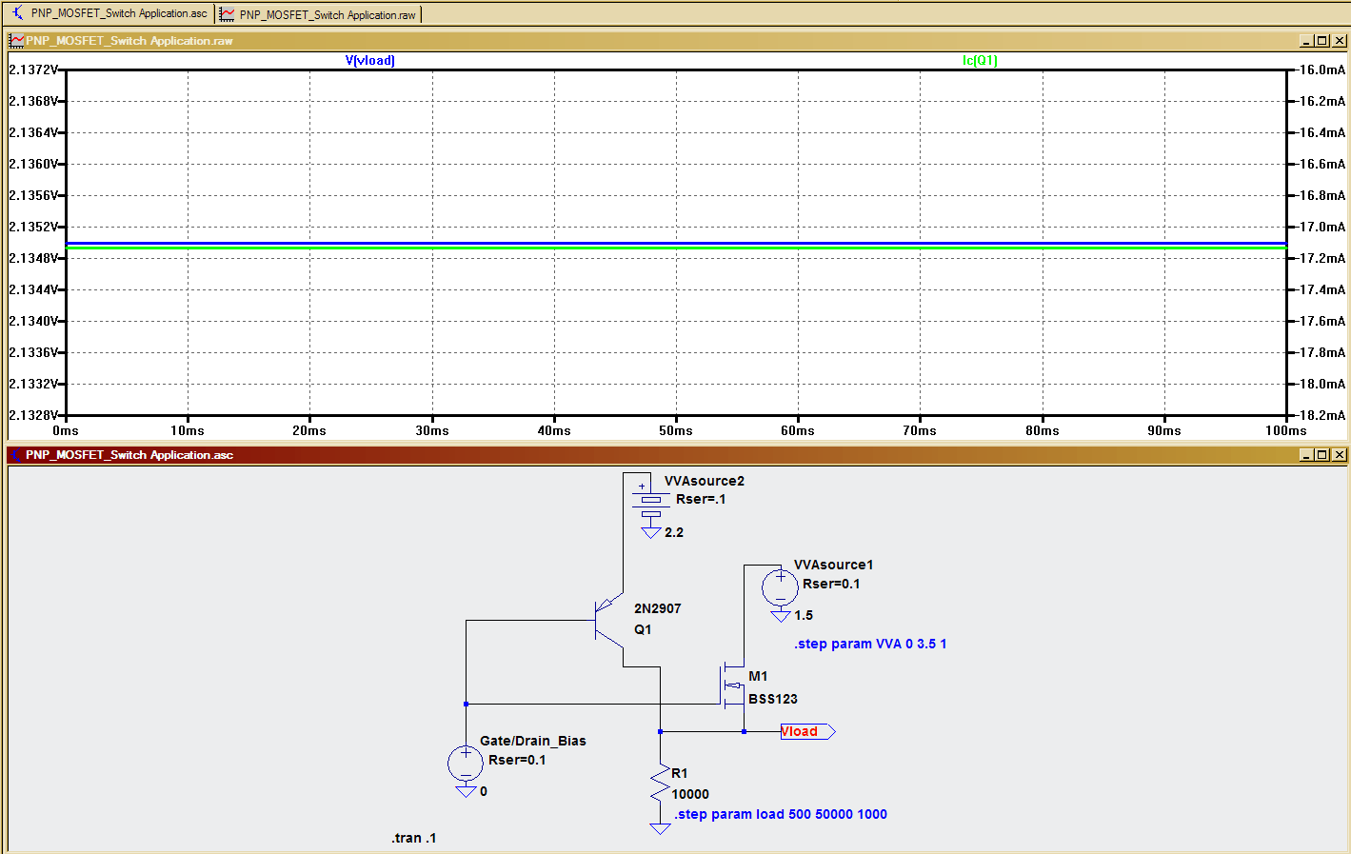Screen dimensions: 1351x854
Task: Click the 2N2907 model name text
Action: [x=658, y=608]
